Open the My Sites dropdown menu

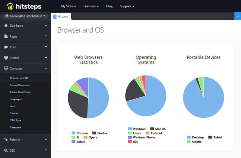(x=69, y=6)
